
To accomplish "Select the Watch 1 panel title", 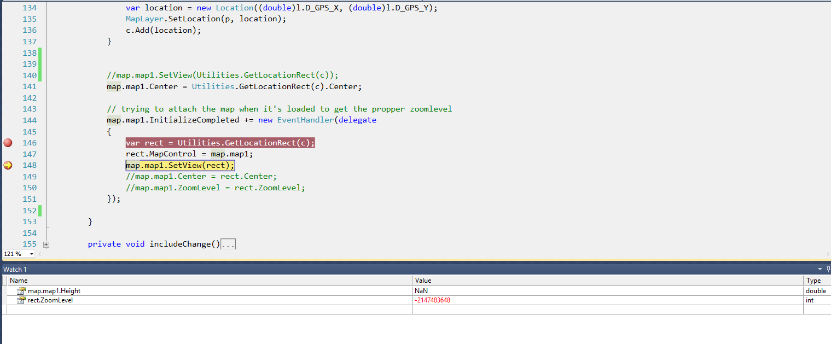I will point(15,269).
